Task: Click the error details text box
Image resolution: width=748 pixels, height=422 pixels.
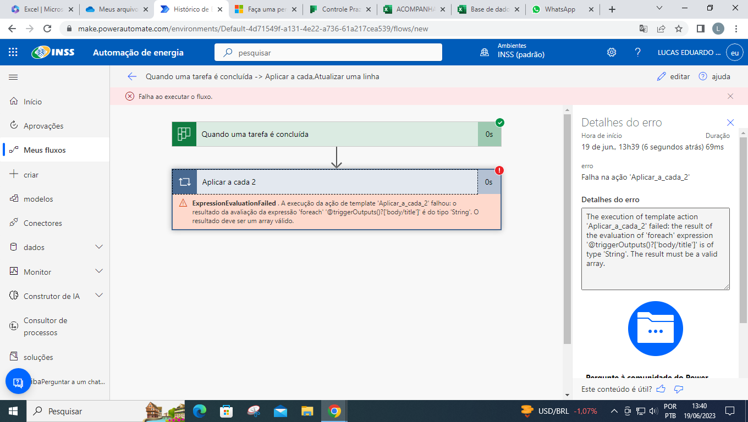Action: pyautogui.click(x=656, y=249)
